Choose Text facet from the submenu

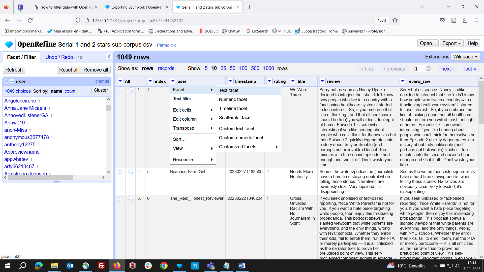tap(248, 90)
